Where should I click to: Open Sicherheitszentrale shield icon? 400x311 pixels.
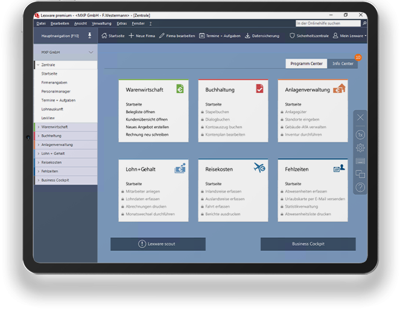292,36
